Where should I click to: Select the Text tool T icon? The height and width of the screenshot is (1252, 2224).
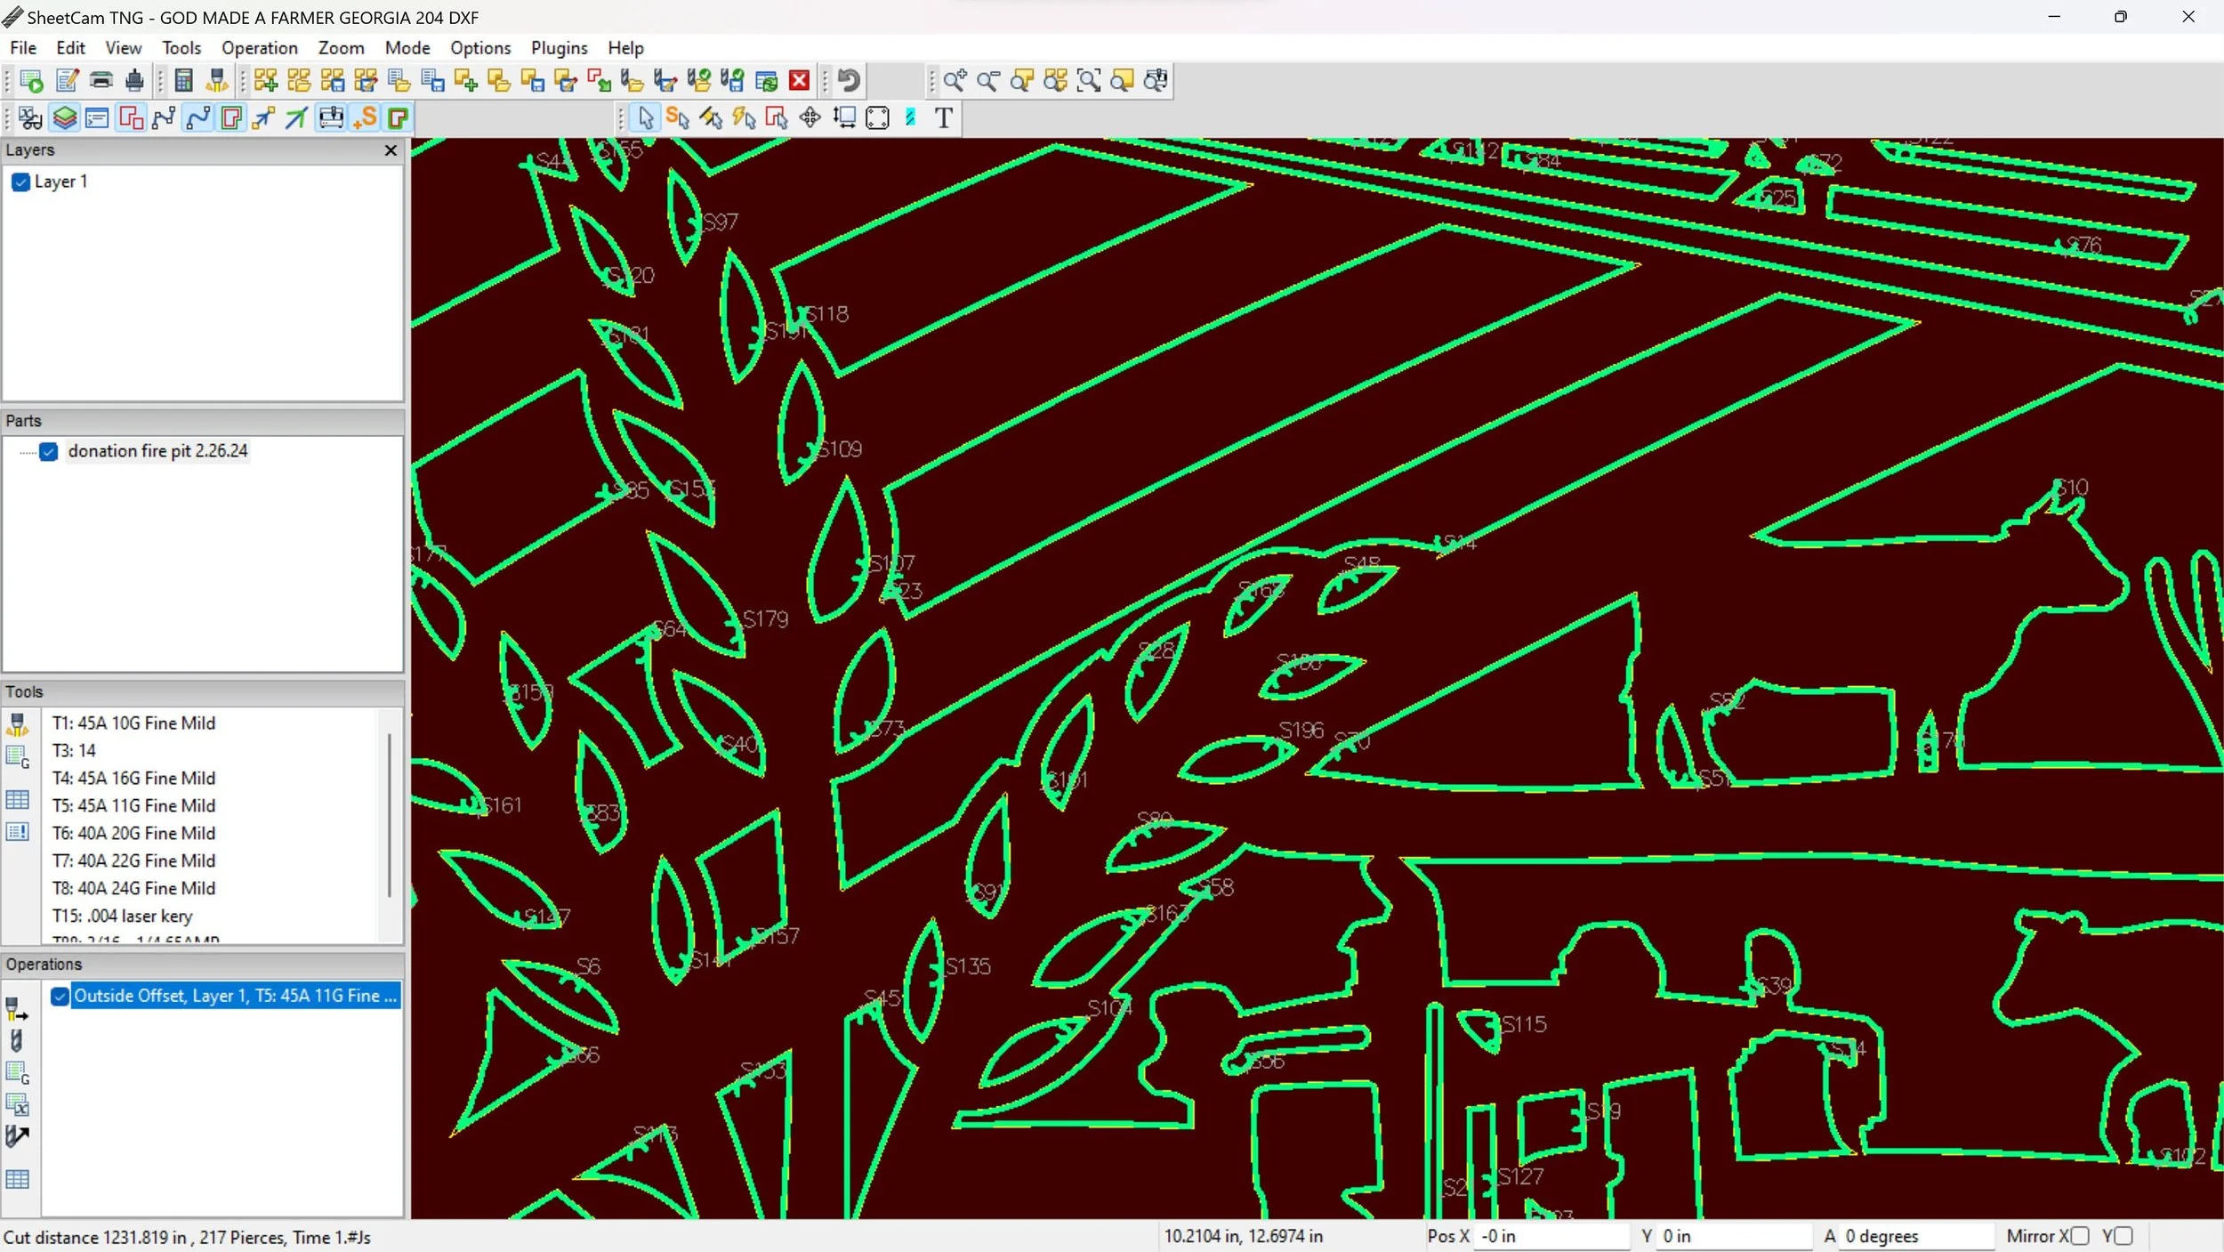pyautogui.click(x=943, y=118)
